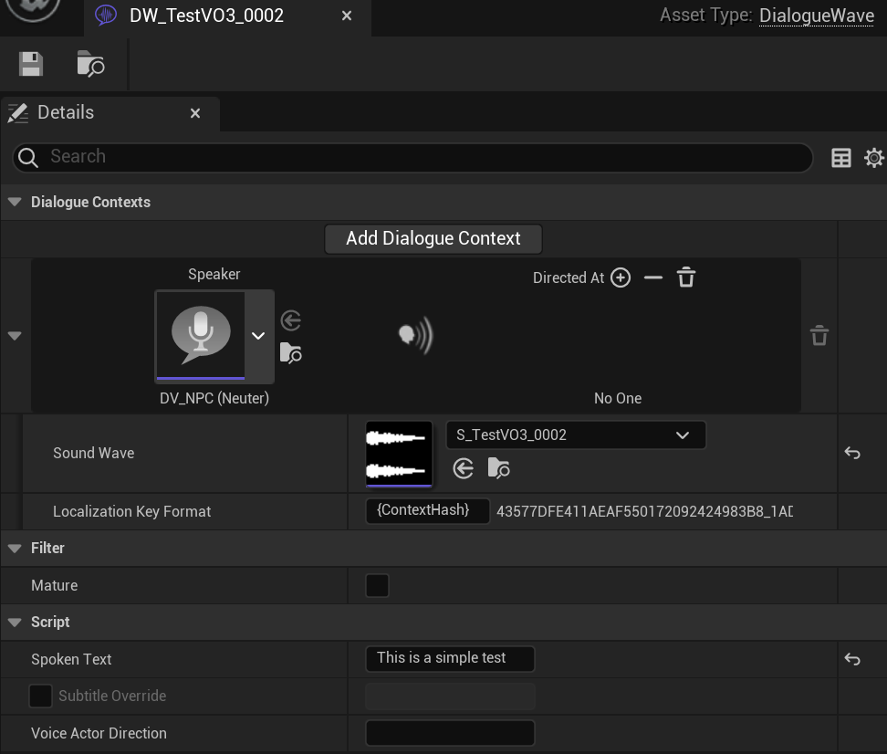This screenshot has height=754, width=887.
Task: Open the DialogueWave asset type link
Action: (x=816, y=15)
